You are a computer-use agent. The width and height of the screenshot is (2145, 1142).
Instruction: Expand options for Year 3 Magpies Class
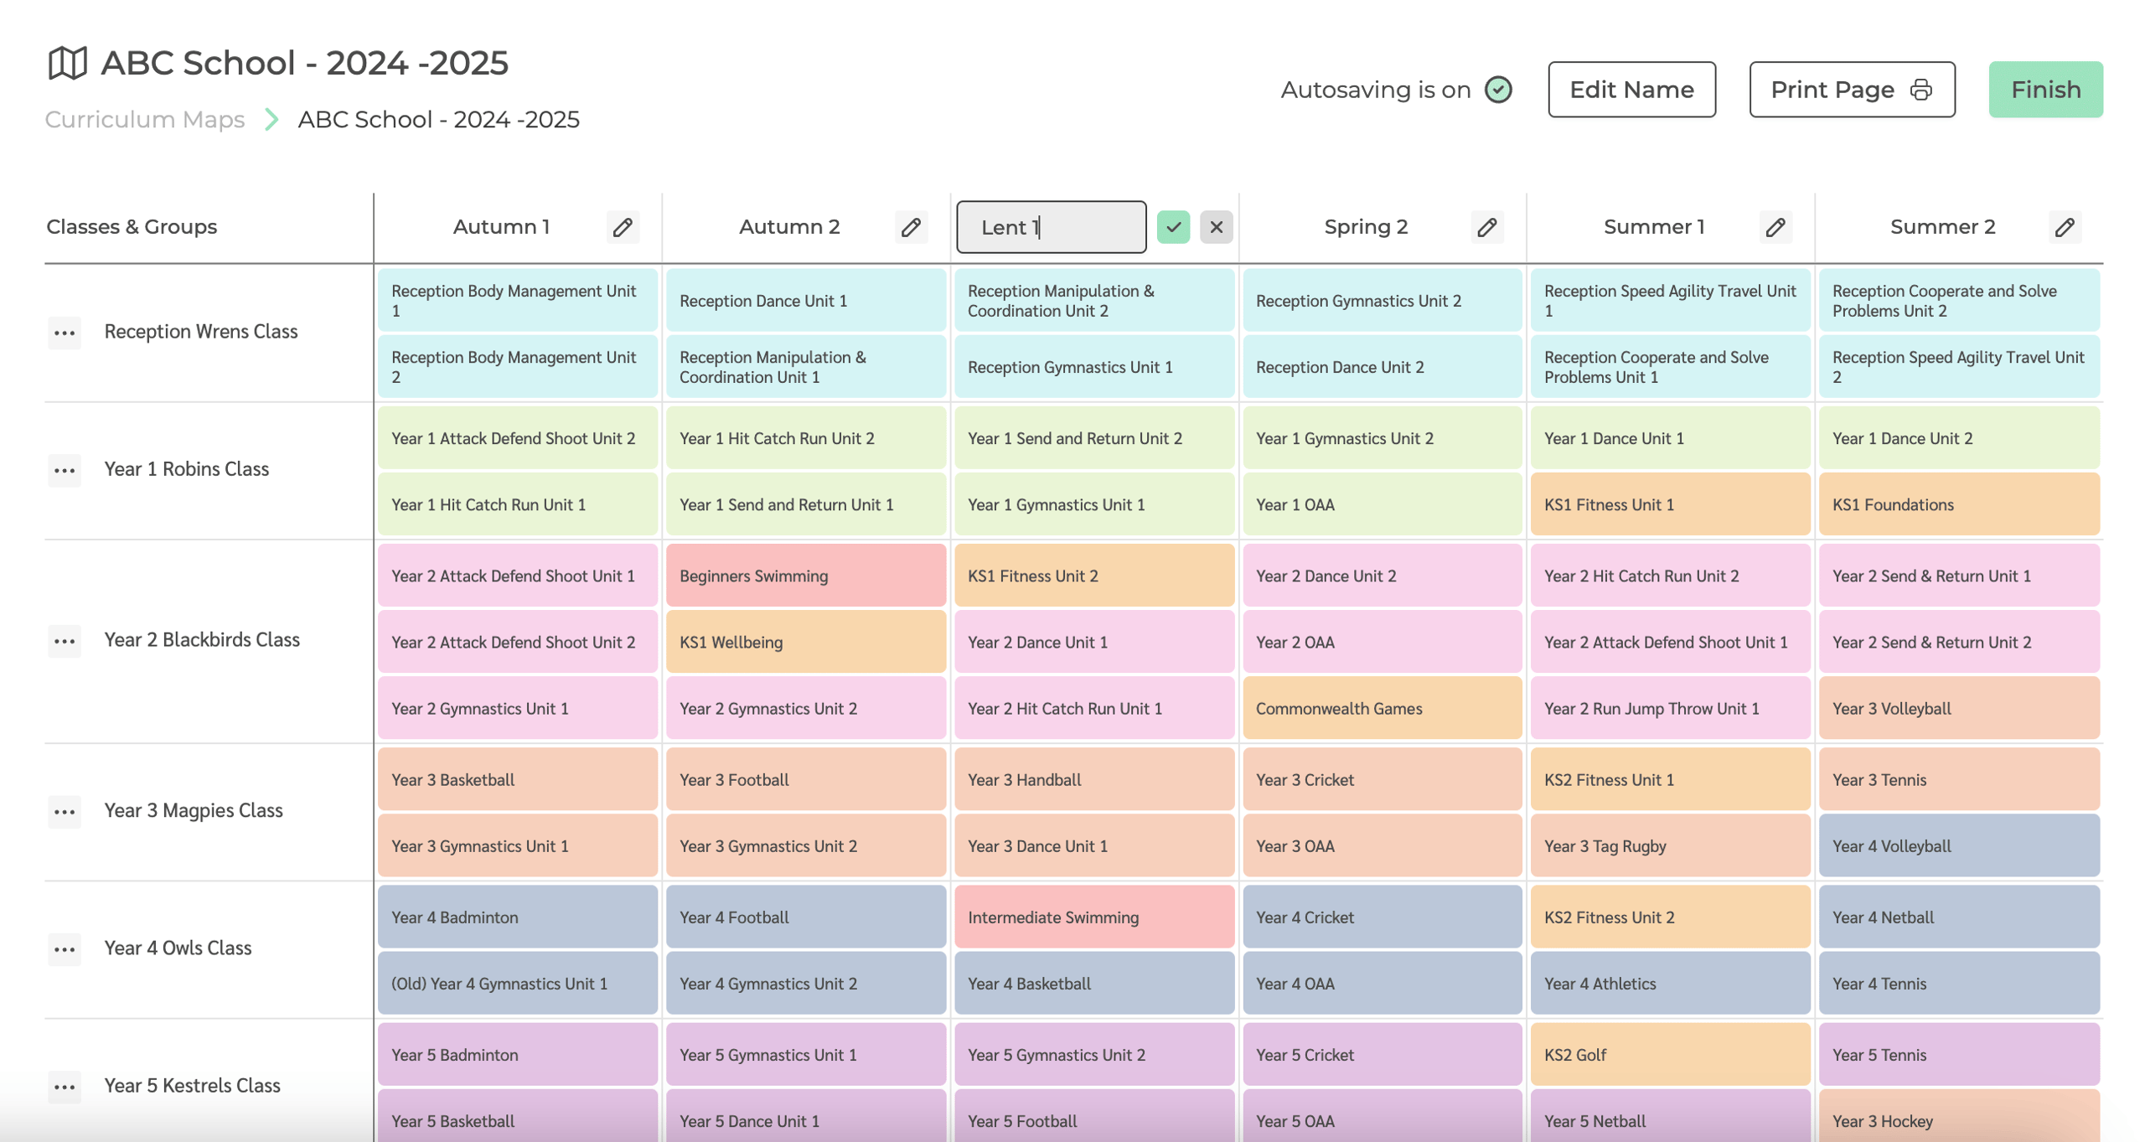click(x=64, y=811)
